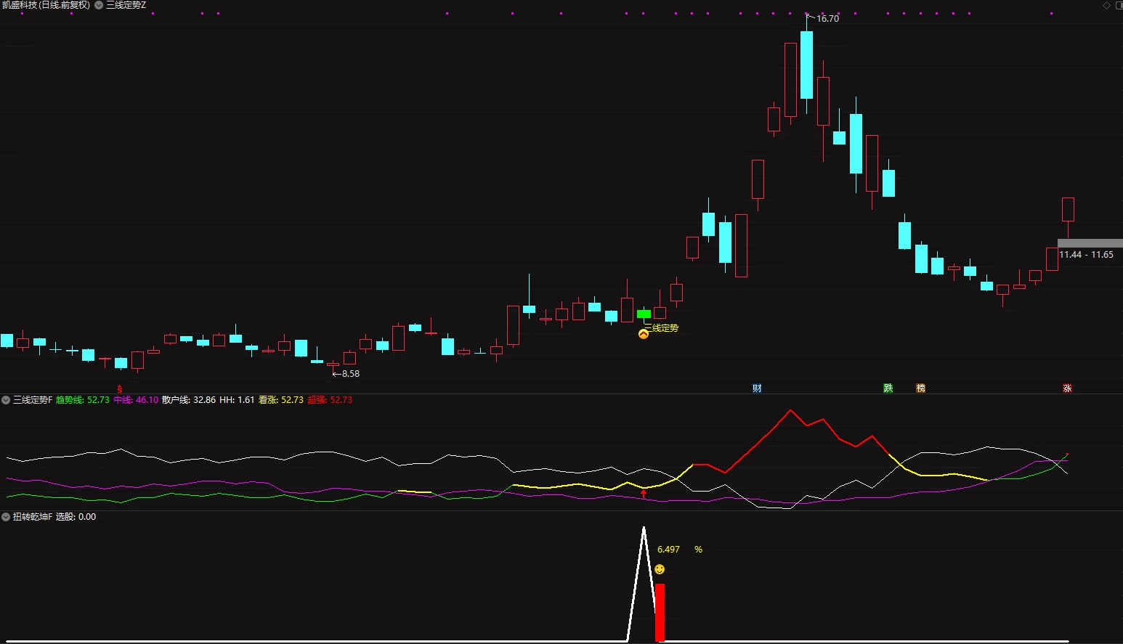Open dropdown beside 三线定势F sub-indicator
1123x644 pixels.
(6, 400)
